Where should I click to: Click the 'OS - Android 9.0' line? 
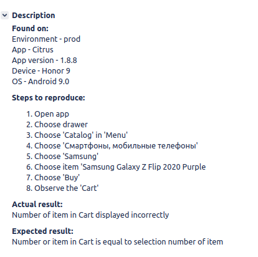pyautogui.click(x=41, y=82)
